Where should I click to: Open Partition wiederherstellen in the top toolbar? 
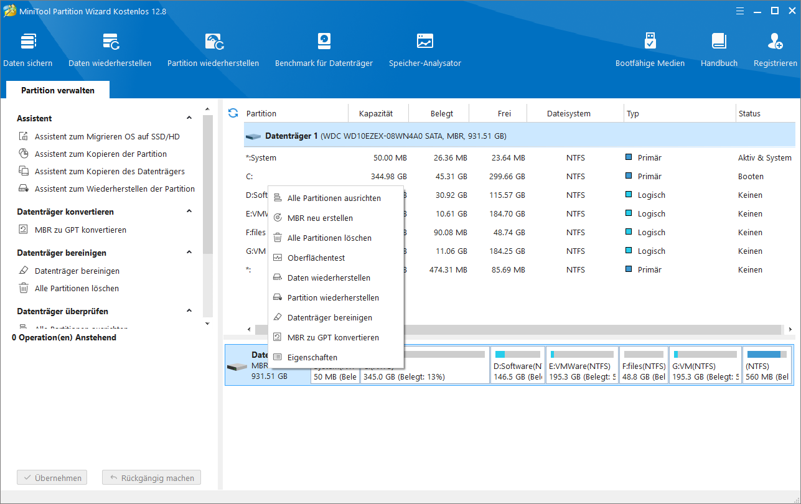213,50
